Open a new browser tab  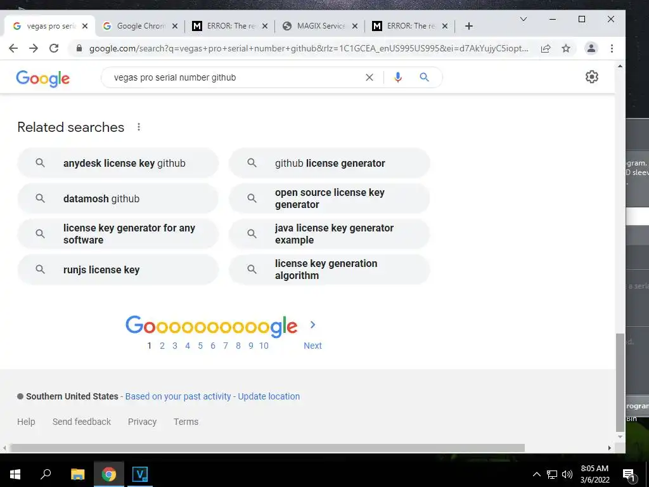click(468, 26)
